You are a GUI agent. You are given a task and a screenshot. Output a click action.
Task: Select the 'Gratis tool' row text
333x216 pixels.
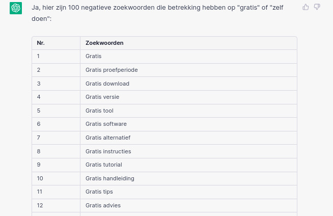click(99, 111)
